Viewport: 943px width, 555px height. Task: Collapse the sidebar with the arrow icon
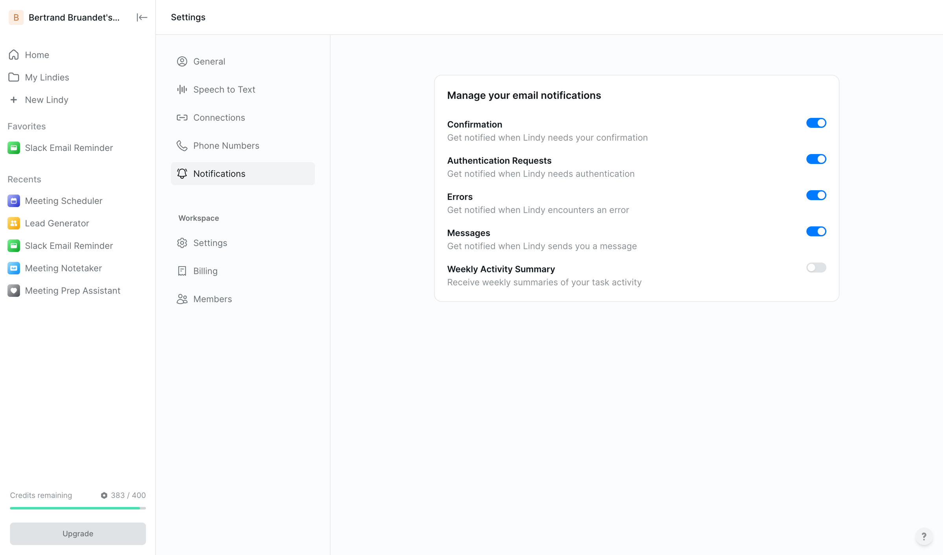pos(142,17)
